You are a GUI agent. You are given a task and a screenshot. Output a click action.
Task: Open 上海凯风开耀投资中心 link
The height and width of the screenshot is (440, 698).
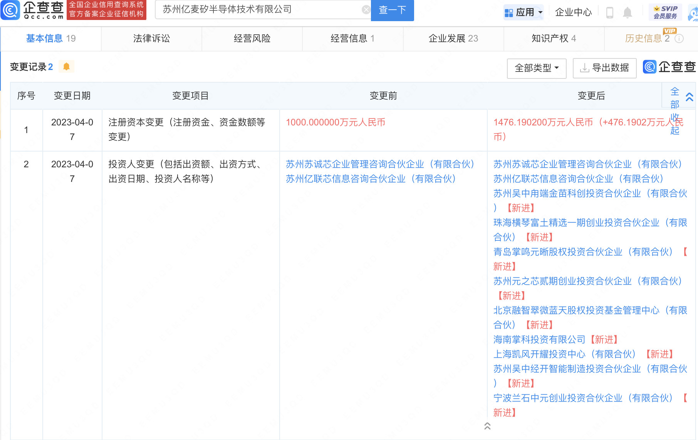(564, 354)
